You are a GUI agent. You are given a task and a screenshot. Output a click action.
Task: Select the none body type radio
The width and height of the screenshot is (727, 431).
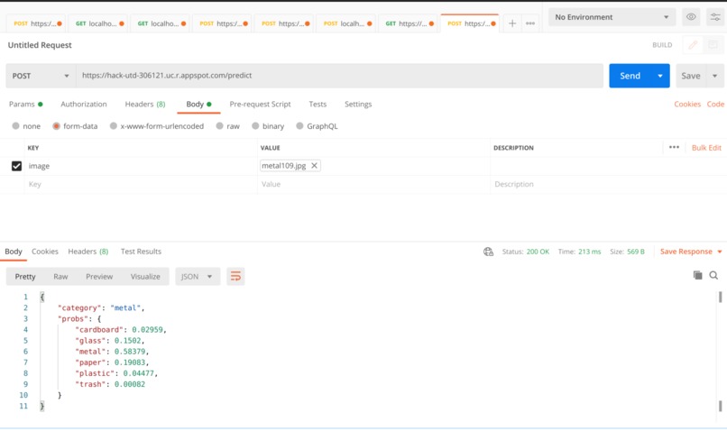coord(15,126)
